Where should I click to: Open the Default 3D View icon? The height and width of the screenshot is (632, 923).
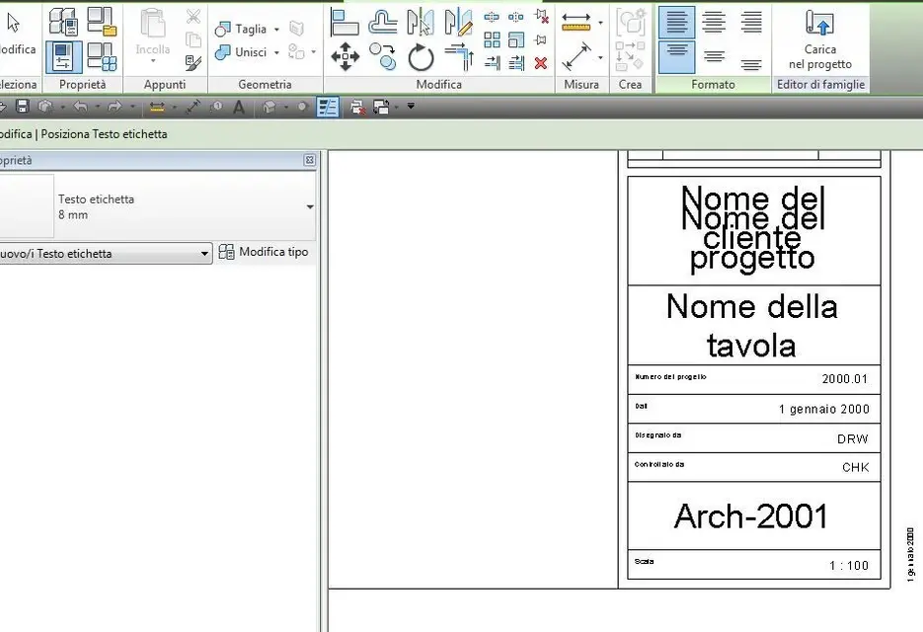(x=269, y=107)
